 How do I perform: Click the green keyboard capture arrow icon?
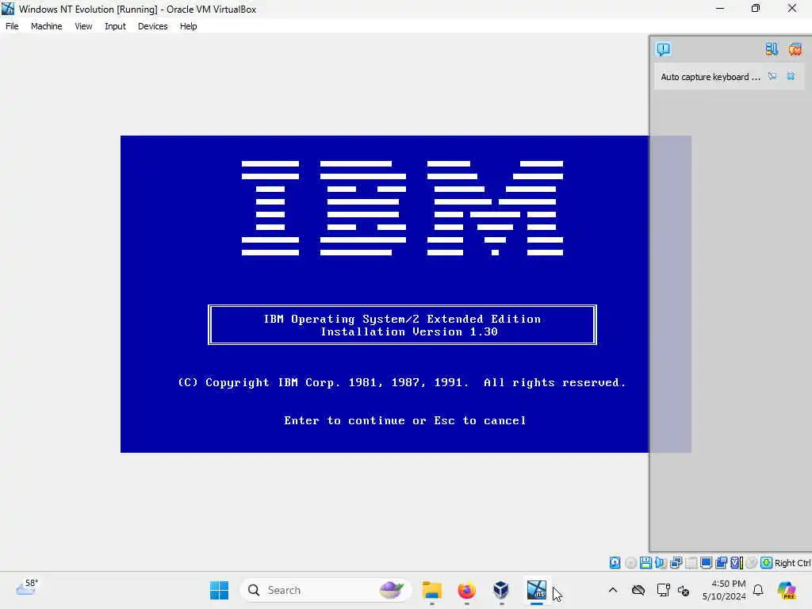[x=767, y=563]
